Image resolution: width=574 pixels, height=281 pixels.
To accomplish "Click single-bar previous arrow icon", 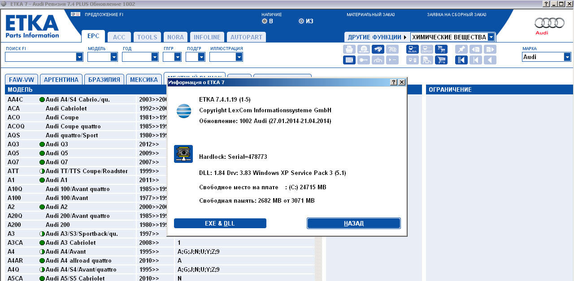I will pos(476,60).
